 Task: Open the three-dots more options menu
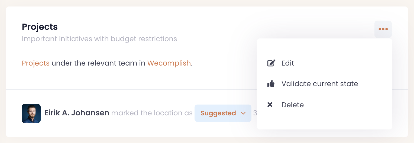[383, 29]
